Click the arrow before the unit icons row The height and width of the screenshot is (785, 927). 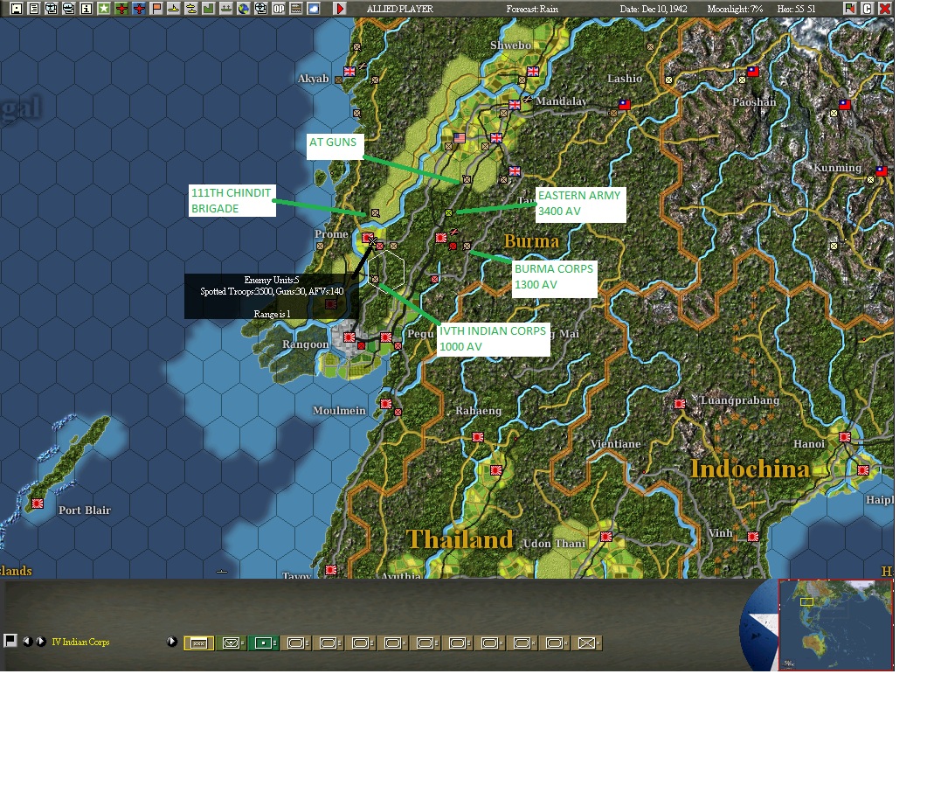point(172,642)
